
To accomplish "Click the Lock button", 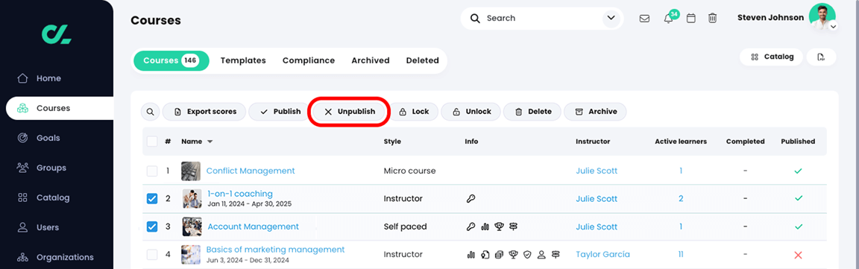I will (x=413, y=112).
